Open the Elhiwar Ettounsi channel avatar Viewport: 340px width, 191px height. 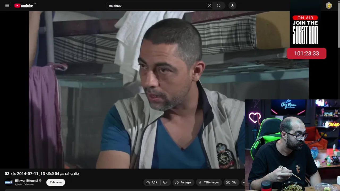9,182
